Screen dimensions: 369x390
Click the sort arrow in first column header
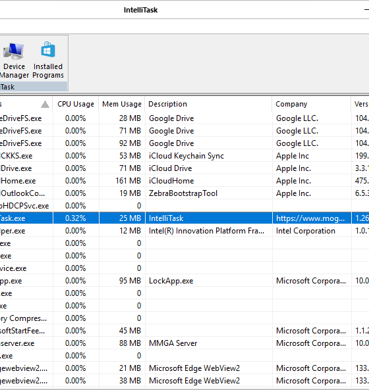click(45, 104)
